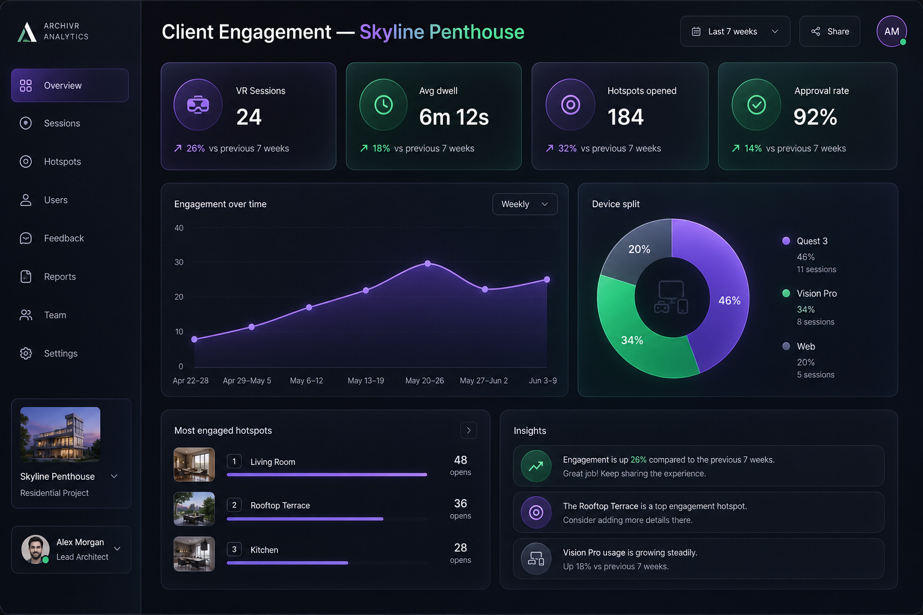The image size is (923, 615).
Task: Click the Skyline Penthouse building thumbnail
Action: click(x=60, y=435)
